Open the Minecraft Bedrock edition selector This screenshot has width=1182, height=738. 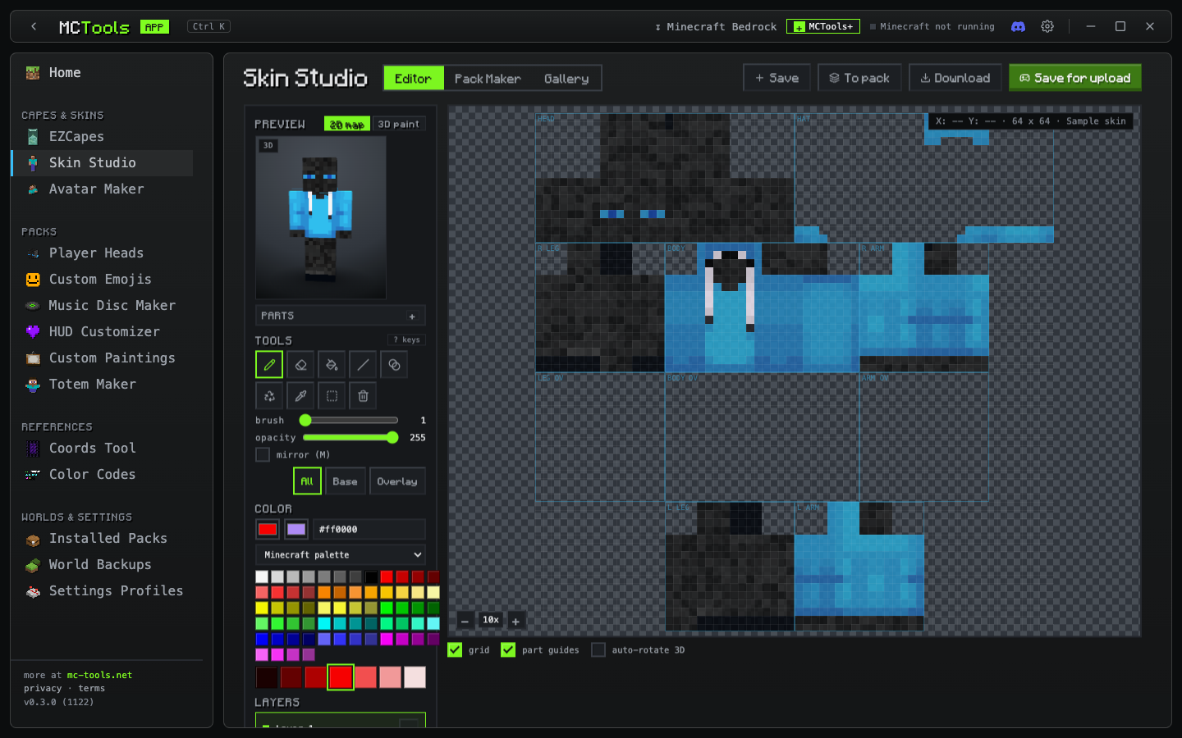click(716, 26)
